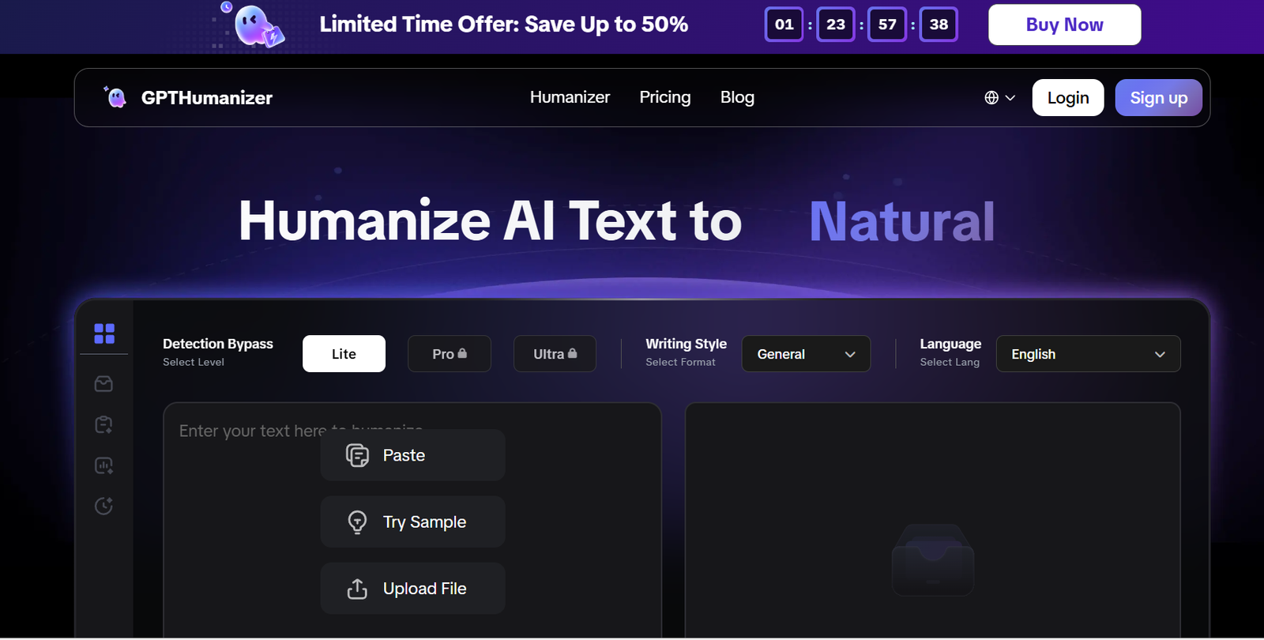Select the Lite detection bypass level
1264x640 pixels.
click(x=344, y=354)
